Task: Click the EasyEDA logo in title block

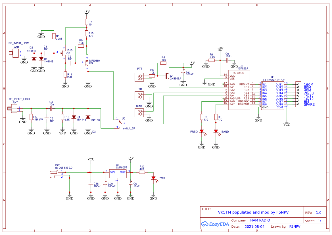Action: (x=215, y=224)
